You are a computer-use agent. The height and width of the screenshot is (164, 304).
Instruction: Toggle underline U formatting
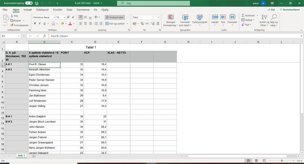tap(44, 24)
